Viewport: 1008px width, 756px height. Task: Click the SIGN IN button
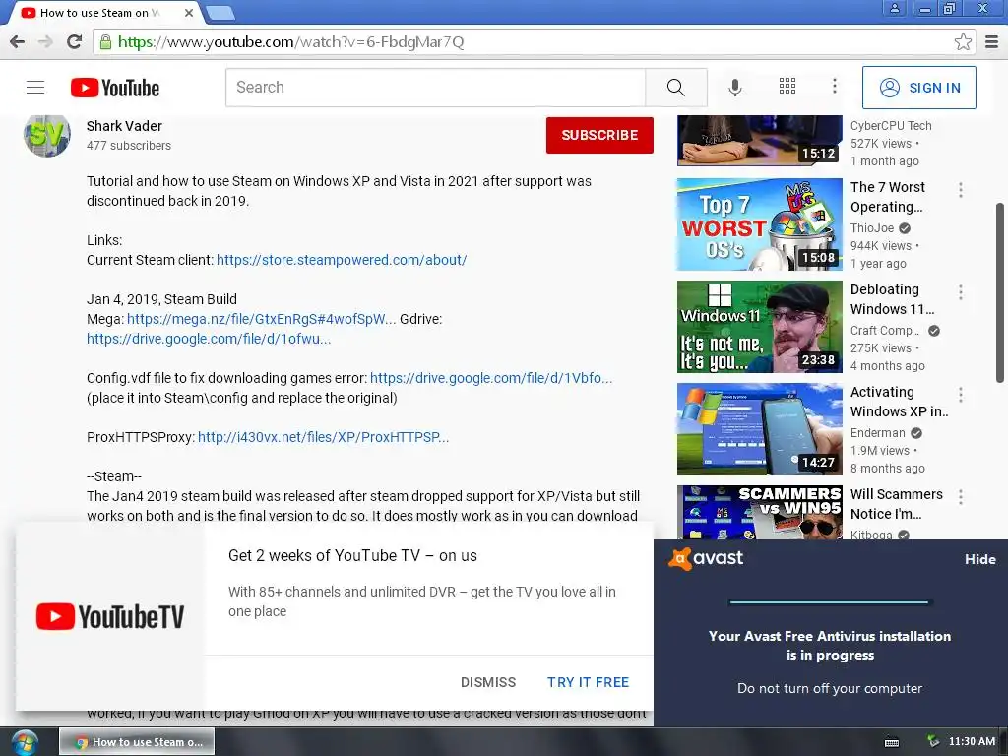coord(919,88)
